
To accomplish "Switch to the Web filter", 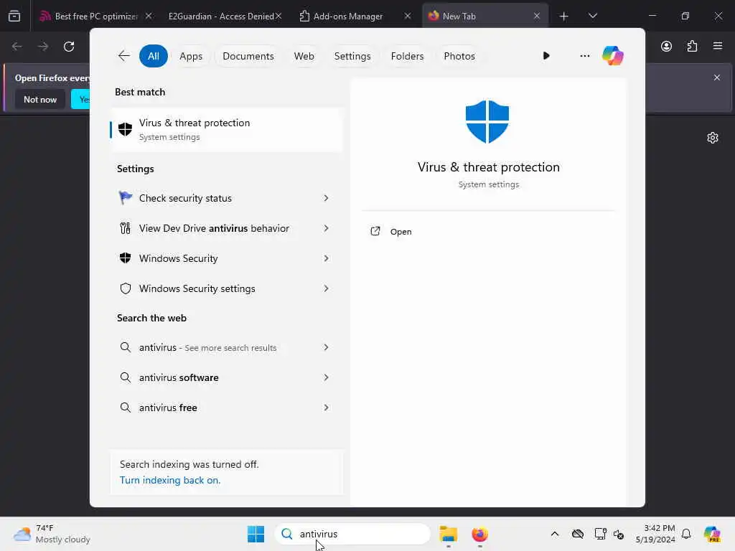I will click(304, 56).
